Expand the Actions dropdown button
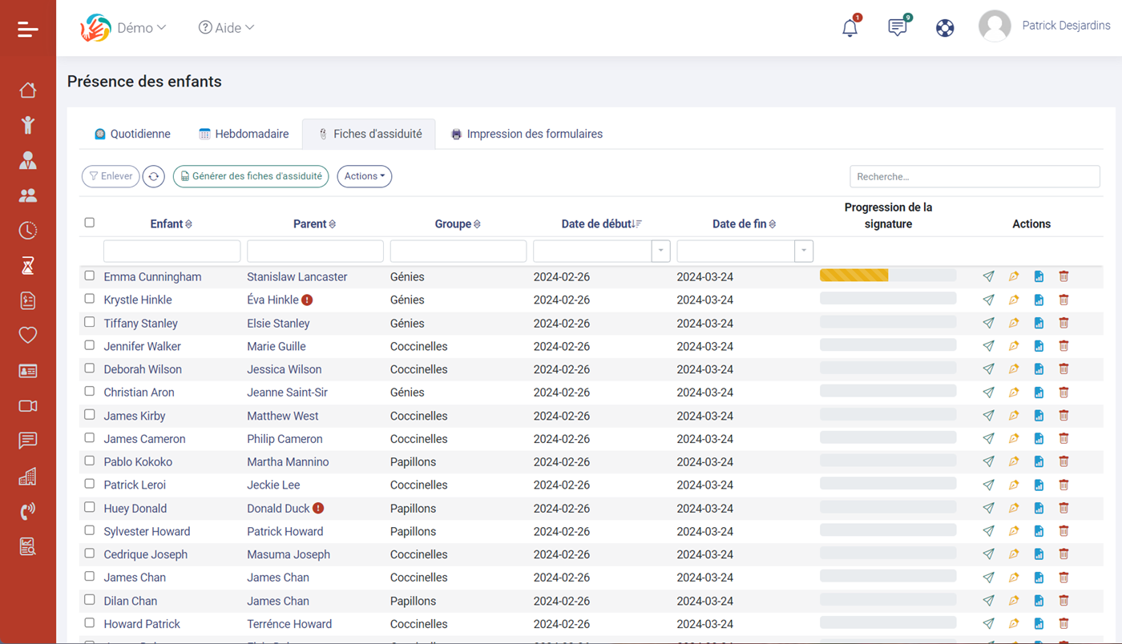1122x644 pixels. (365, 176)
